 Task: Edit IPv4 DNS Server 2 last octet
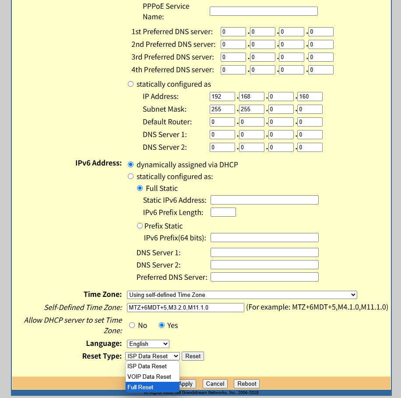coord(310,147)
